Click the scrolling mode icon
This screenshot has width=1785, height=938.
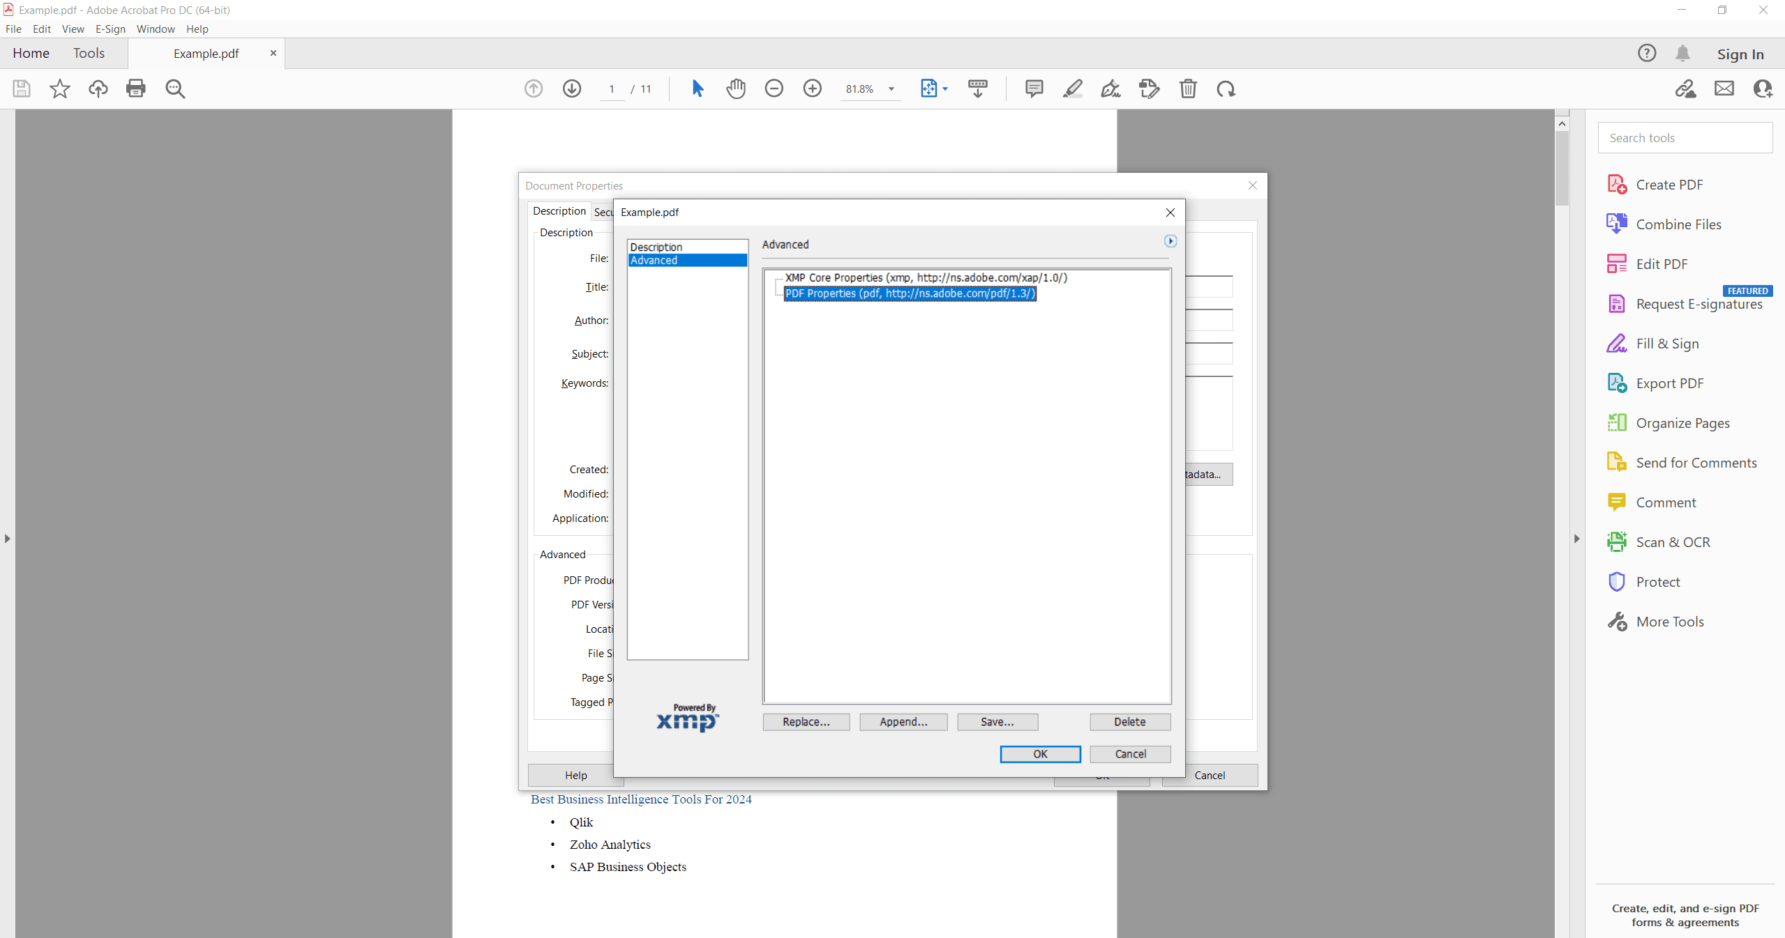pos(978,89)
